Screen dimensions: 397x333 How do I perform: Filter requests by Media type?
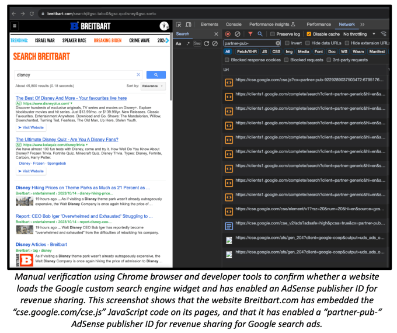click(x=304, y=51)
